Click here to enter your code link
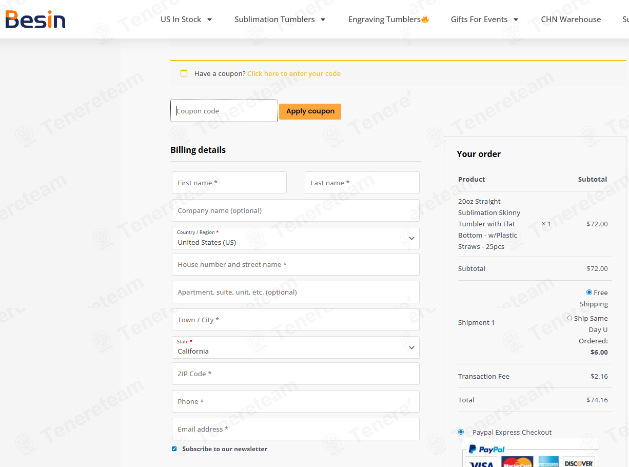 pos(294,73)
